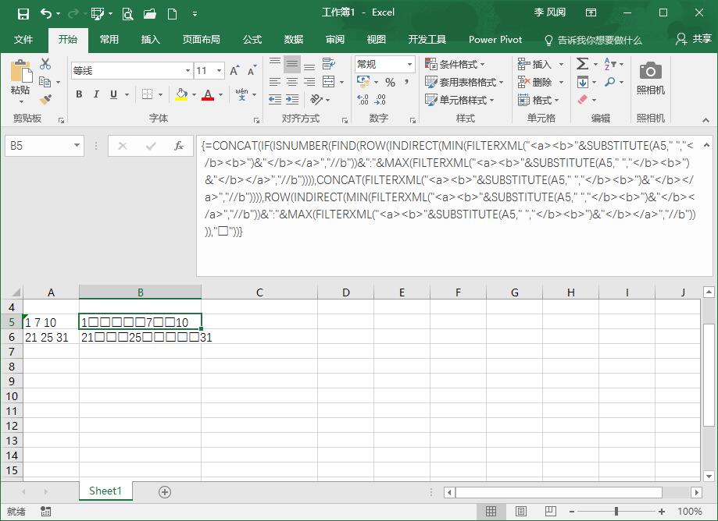Apply red font color
The height and width of the screenshot is (521, 718).
208,94
